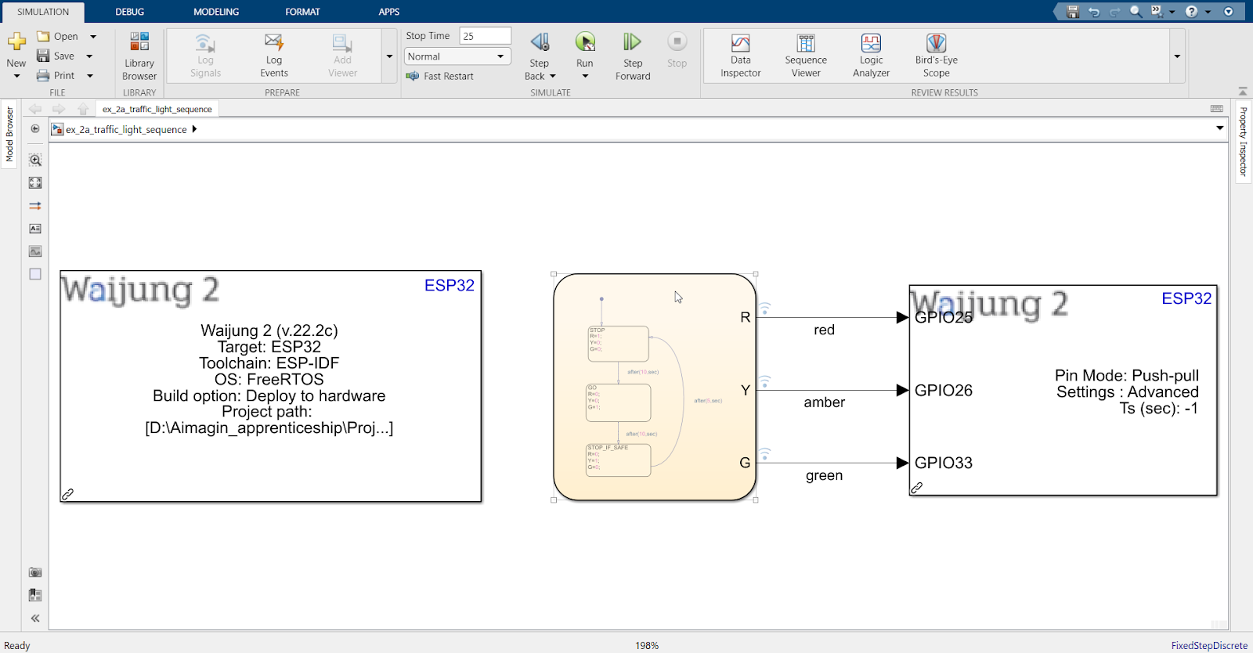This screenshot has height=653, width=1253.
Task: Click the redo icon in title toolbar
Action: (x=1114, y=12)
